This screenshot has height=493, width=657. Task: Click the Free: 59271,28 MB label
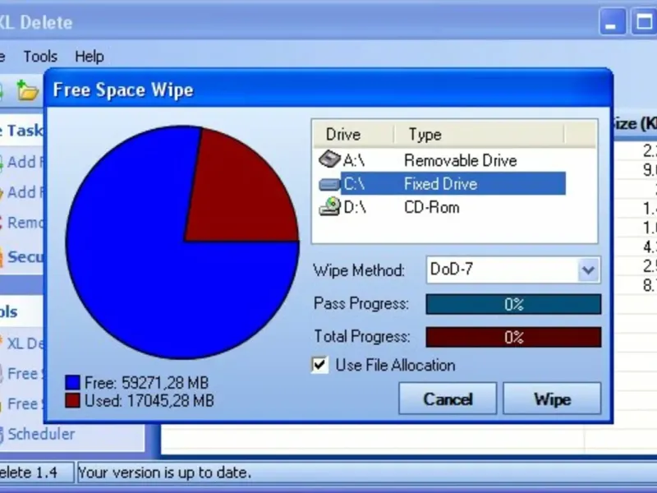(x=146, y=383)
